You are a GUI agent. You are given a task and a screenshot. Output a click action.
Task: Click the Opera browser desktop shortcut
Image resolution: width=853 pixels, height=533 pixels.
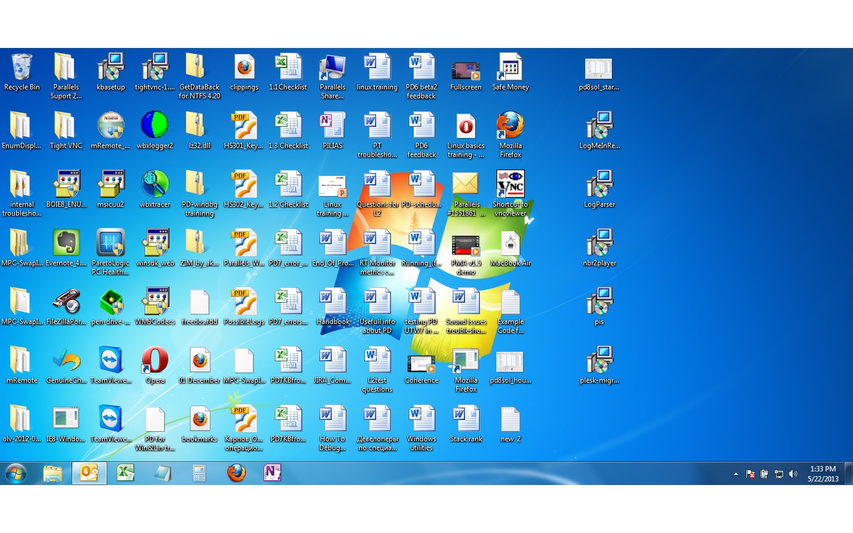[155, 361]
